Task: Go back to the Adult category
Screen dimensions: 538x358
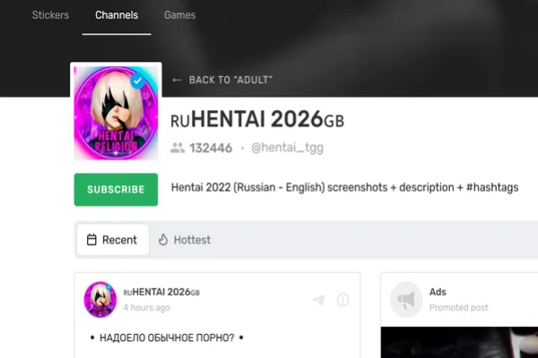Action: [x=222, y=80]
